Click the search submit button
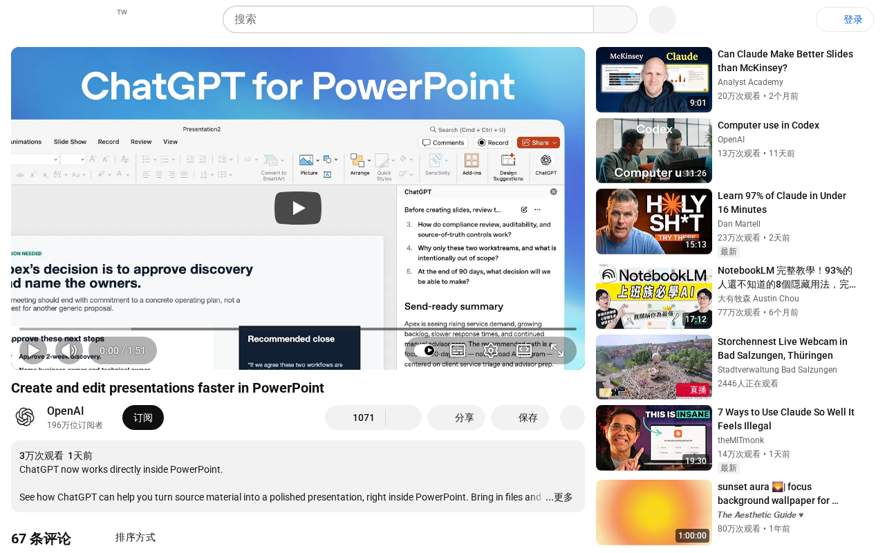The height and width of the screenshot is (553, 885). [x=615, y=19]
